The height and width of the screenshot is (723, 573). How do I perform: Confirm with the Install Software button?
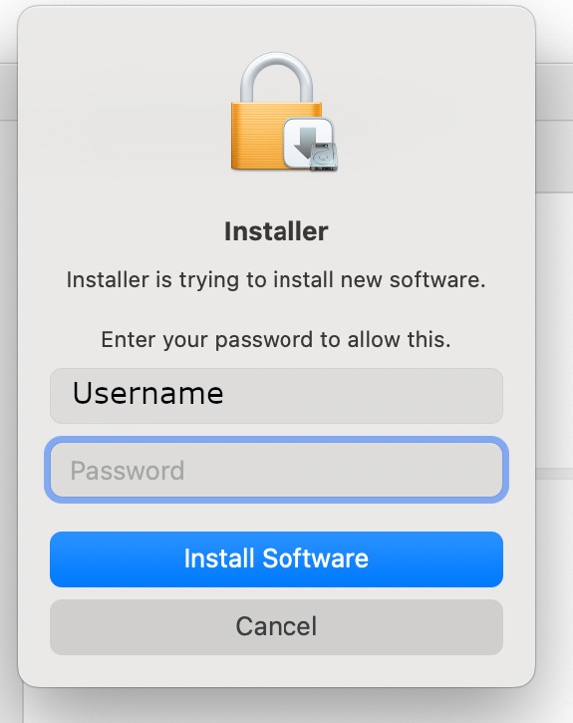pos(276,559)
